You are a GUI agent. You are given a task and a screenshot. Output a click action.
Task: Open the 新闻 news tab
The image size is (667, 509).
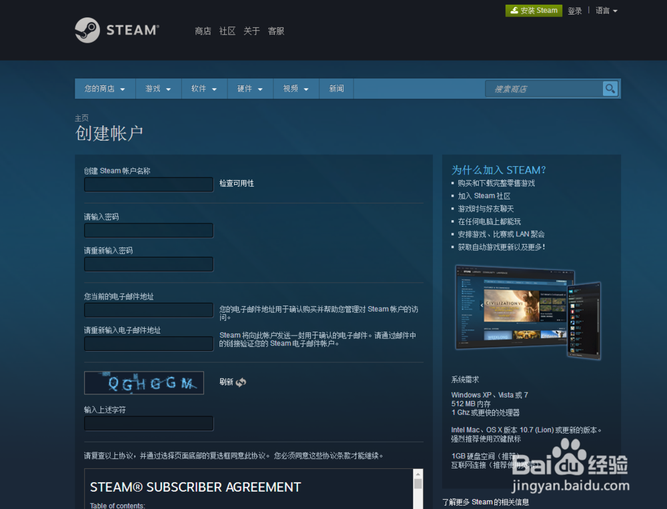tap(336, 89)
